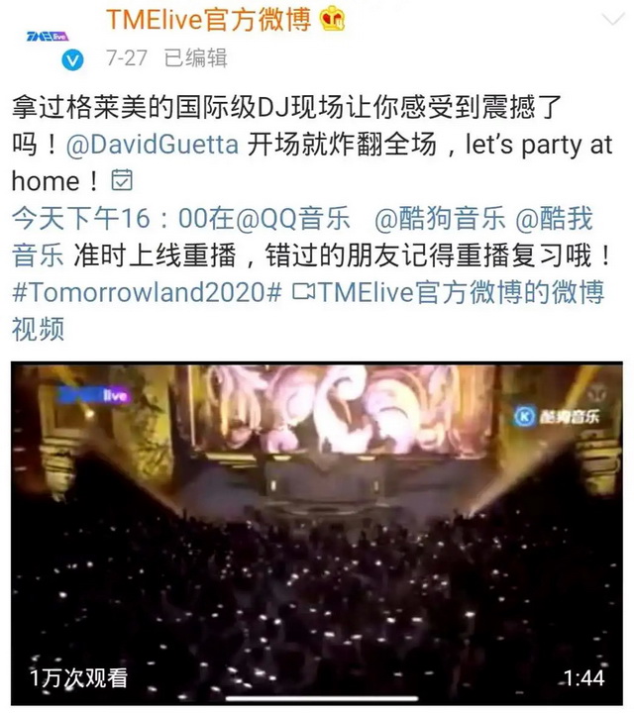Image resolution: width=634 pixels, height=715 pixels.
Task: Open the #Tomorrowland2020# hashtag
Action: [x=147, y=292]
